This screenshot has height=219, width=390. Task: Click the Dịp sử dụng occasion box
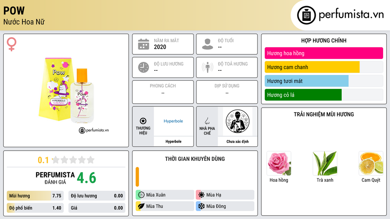pos(227,92)
